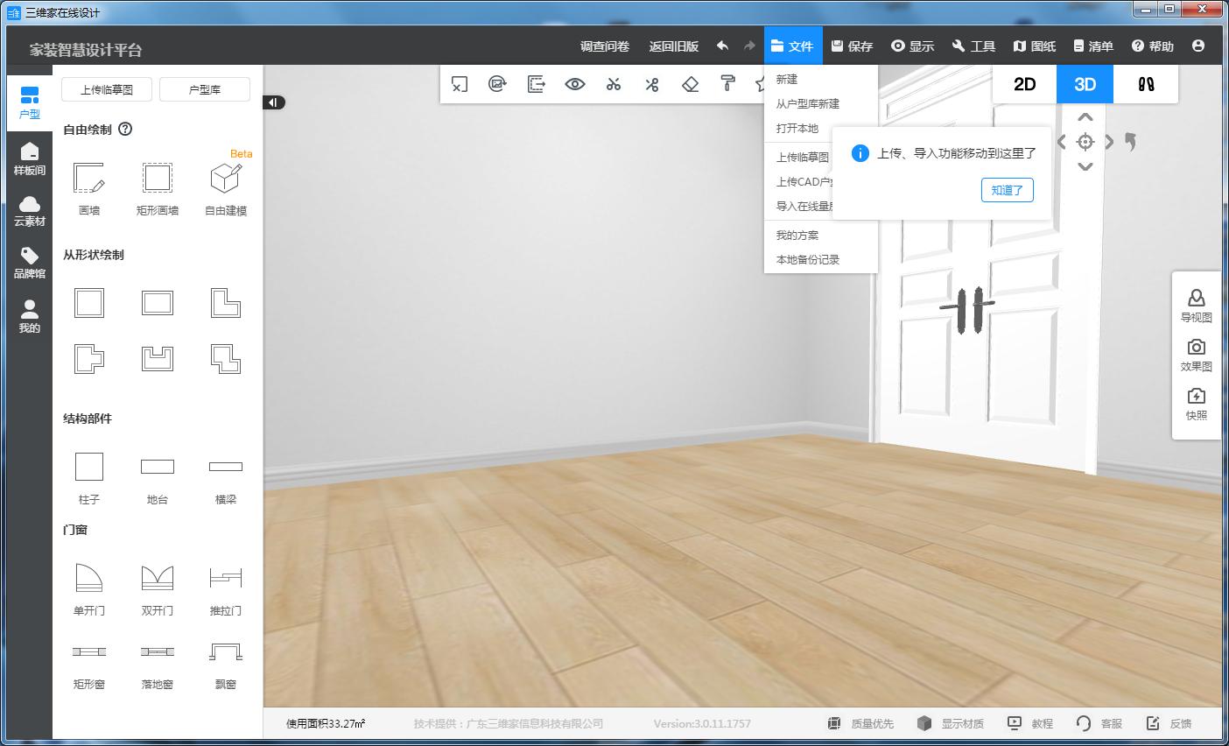The image size is (1229, 746).
Task: Switch view to 2D mode
Action: [x=1024, y=84]
